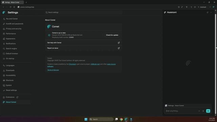Open Extensions in the sidebar
The width and height of the screenshot is (217, 122).
10,97
